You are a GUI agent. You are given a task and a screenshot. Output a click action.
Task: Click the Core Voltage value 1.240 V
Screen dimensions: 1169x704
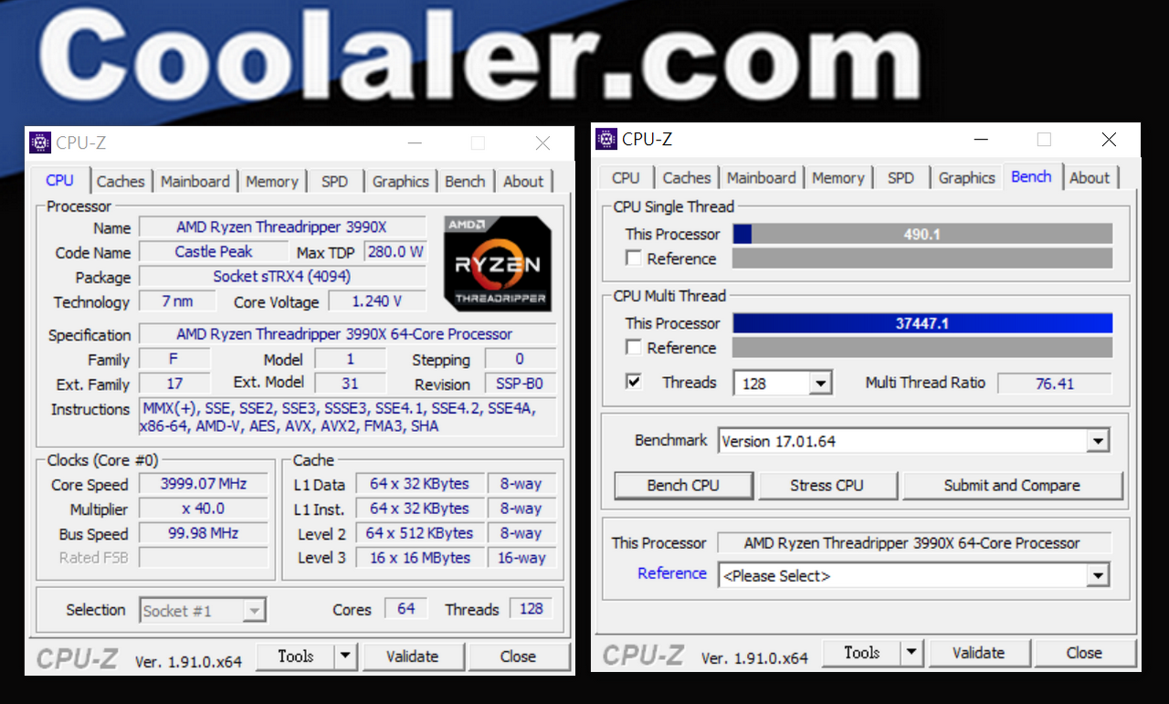377,301
